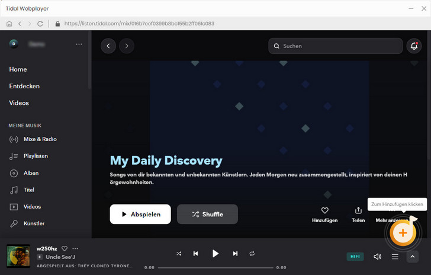Screen dimensions: 431x275
Task: Go back using address bar arrow
Action: pyautogui.click(x=20, y=24)
